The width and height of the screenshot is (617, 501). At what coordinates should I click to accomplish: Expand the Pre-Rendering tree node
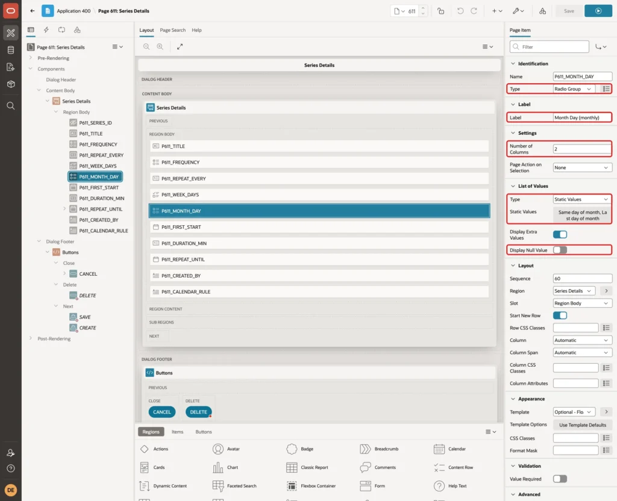coord(30,58)
